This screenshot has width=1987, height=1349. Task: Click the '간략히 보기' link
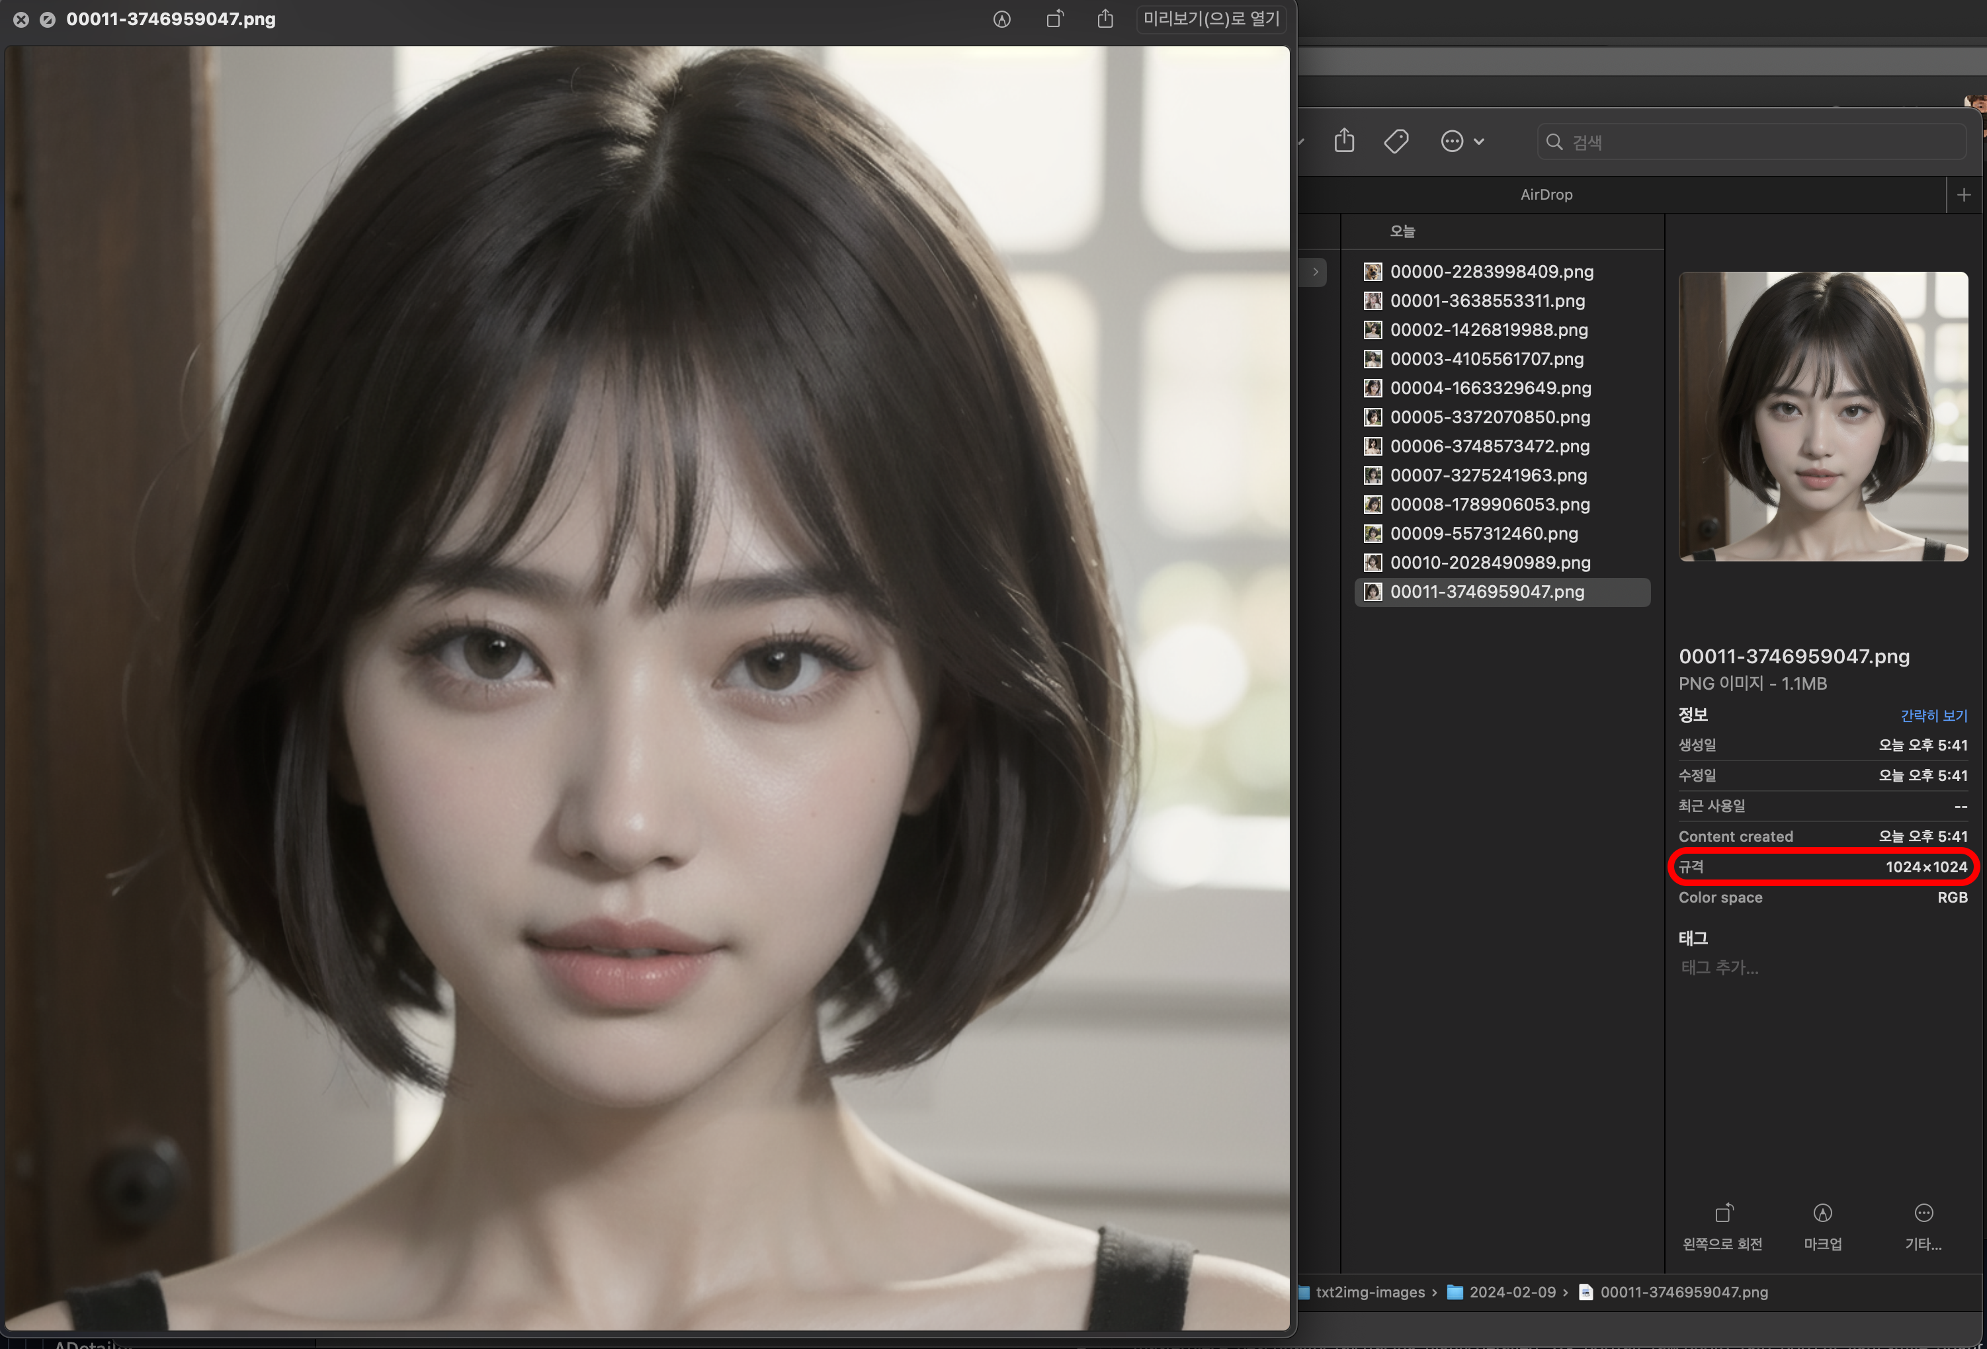1933,715
